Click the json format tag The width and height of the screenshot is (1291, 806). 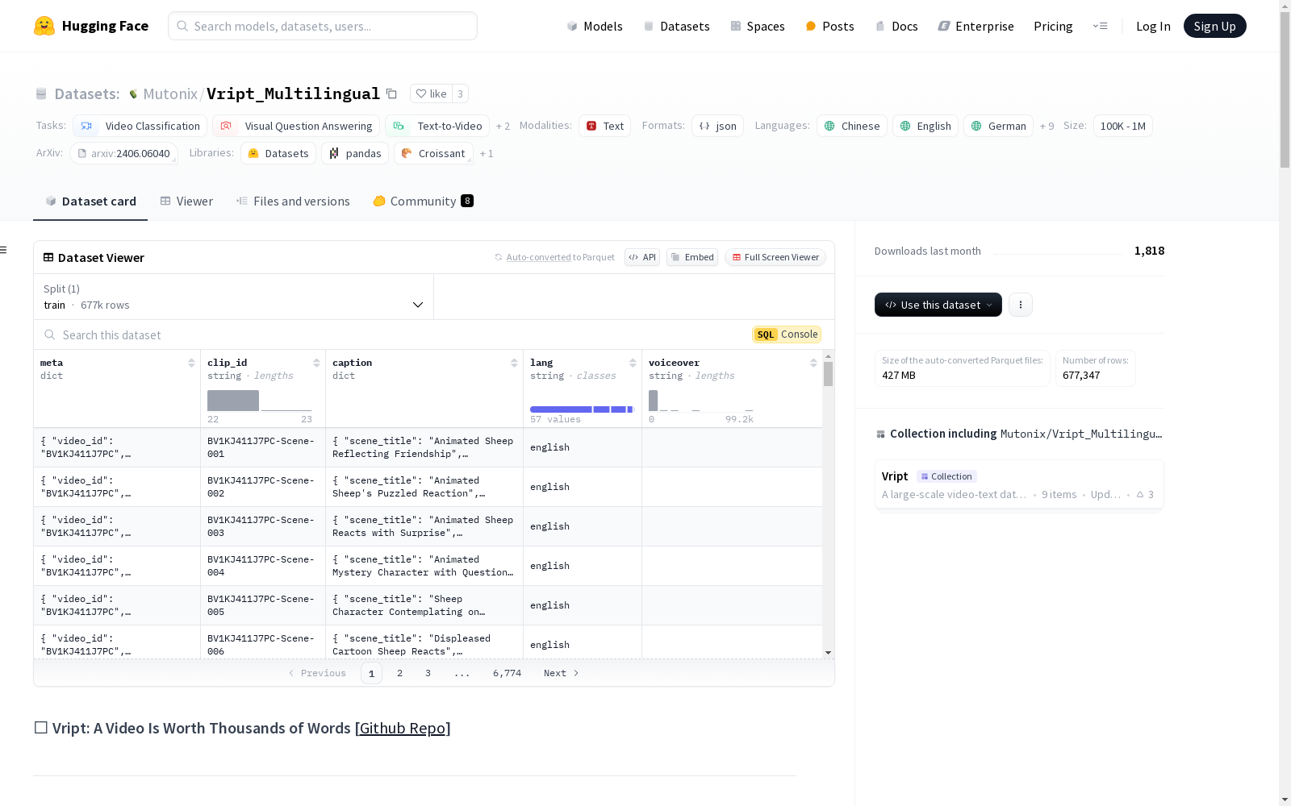click(717, 126)
